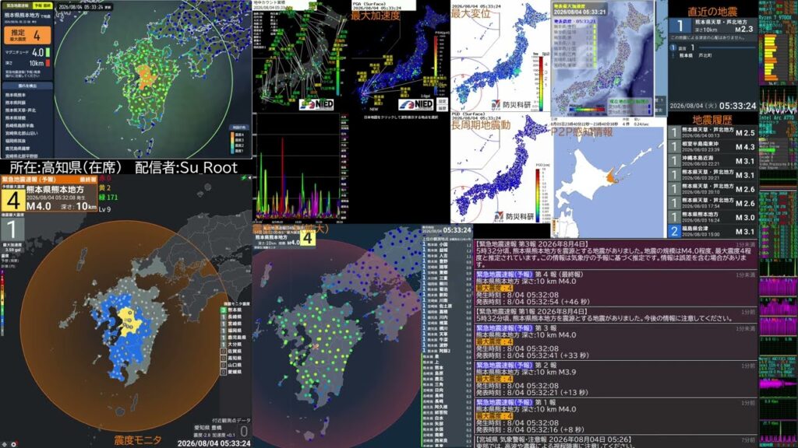This screenshot has width=798, height=448.
Task: Click the 緊急地震速報(予報) 第 3 報 log entry
Action: (x=616, y=342)
